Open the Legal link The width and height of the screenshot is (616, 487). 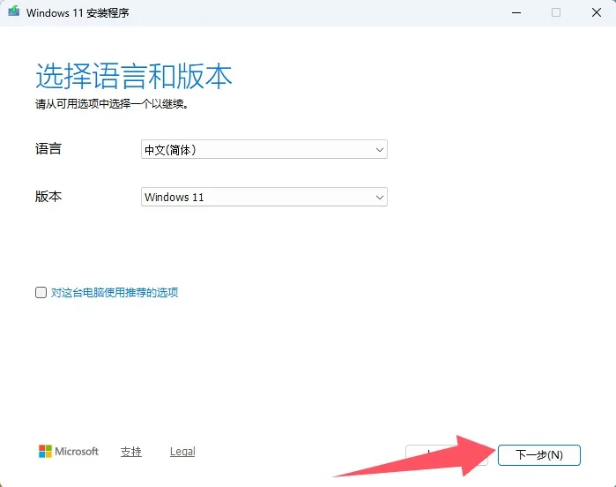click(x=182, y=452)
